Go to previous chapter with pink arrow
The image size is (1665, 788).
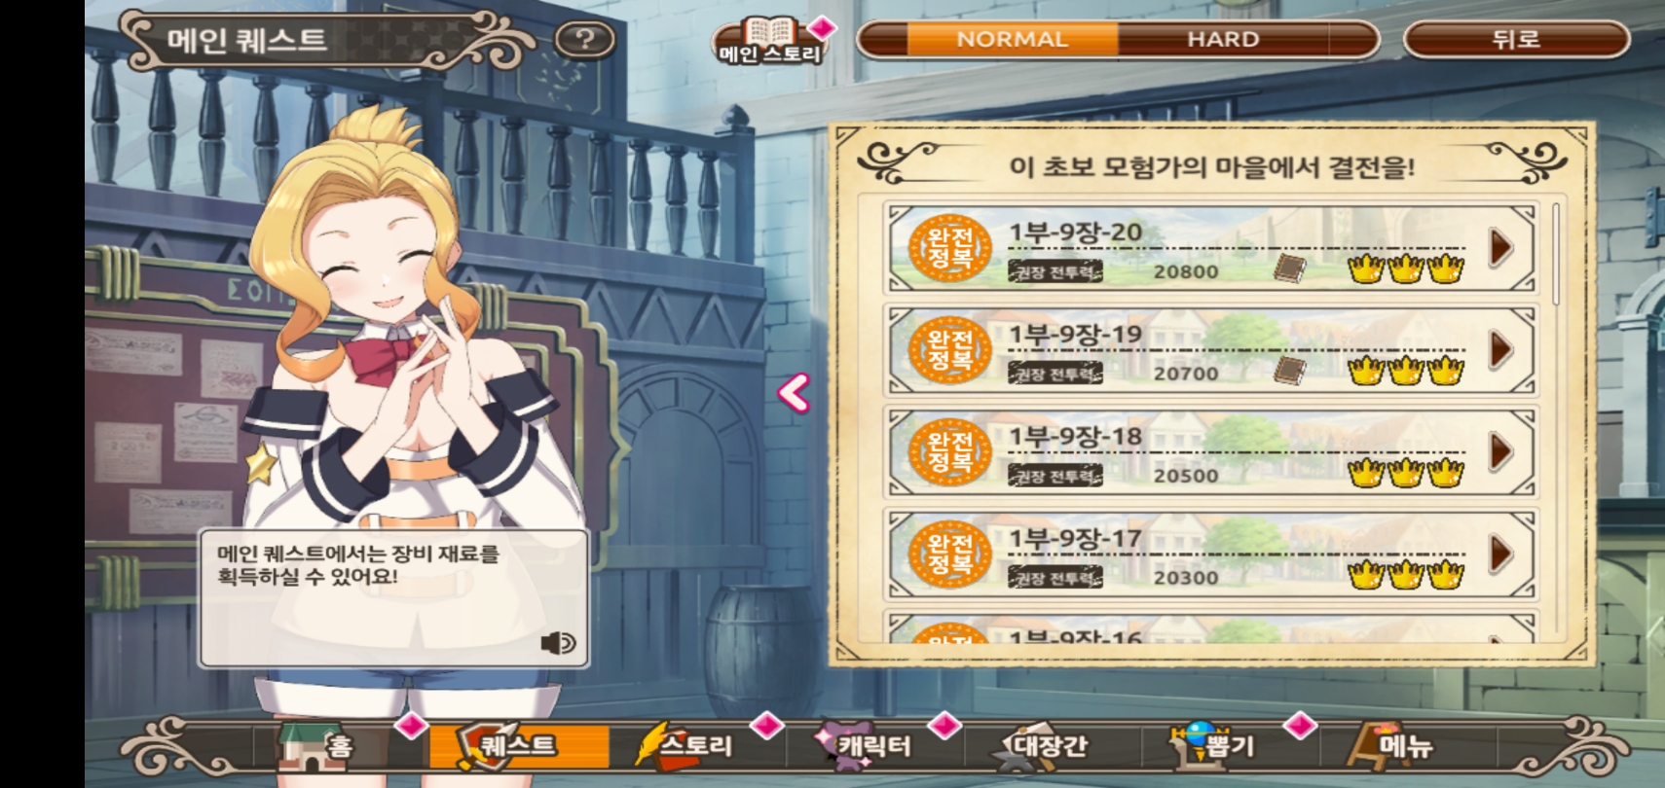(794, 393)
